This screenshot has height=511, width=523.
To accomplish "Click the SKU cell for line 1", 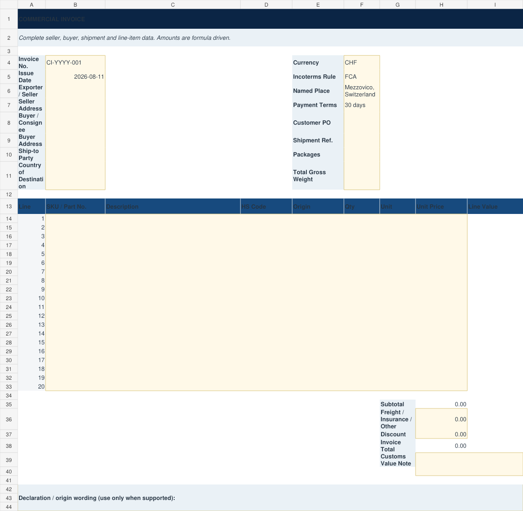I will point(76,219).
